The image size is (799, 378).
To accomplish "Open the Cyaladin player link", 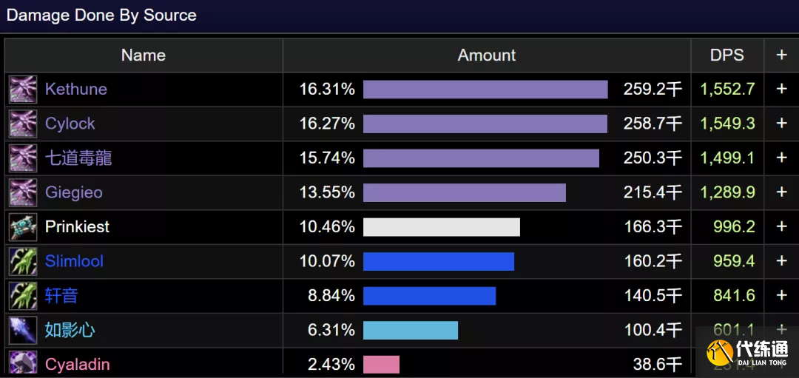I will tap(77, 364).
